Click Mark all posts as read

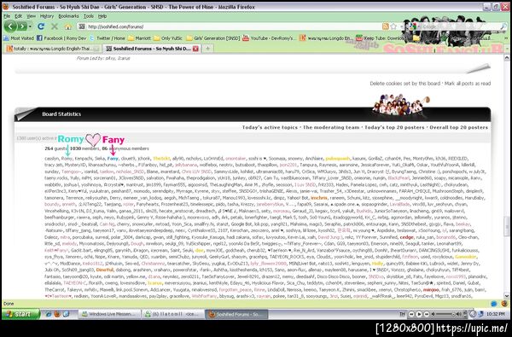click(468, 84)
